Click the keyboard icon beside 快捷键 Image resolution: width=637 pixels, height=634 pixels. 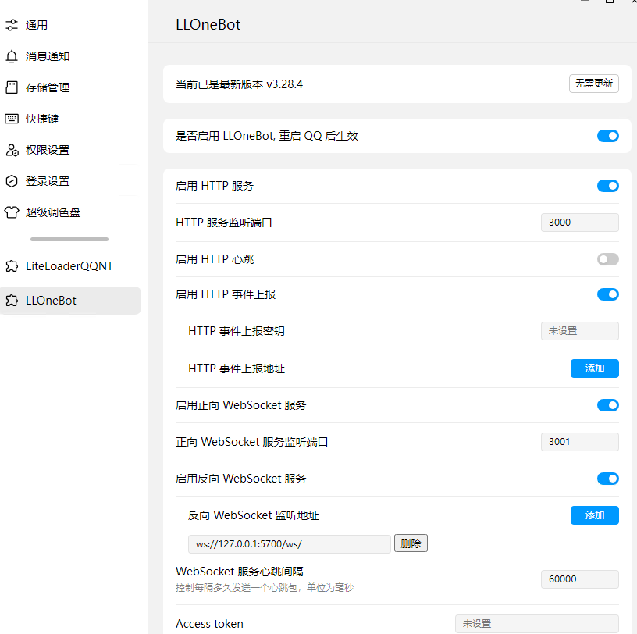[12, 119]
